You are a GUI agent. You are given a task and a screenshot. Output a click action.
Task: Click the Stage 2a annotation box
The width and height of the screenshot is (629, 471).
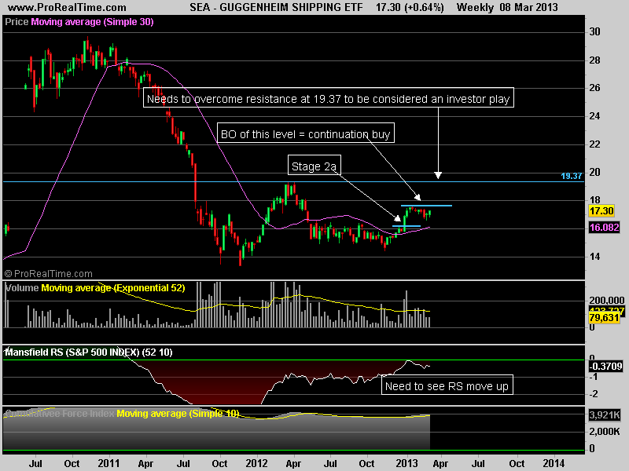coord(314,165)
